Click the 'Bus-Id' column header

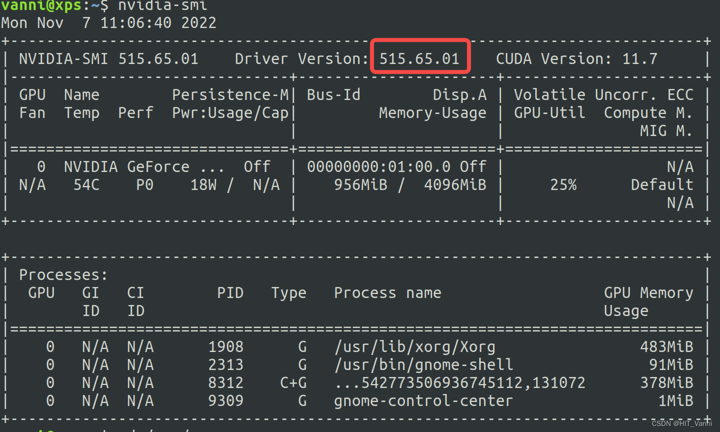click(x=333, y=95)
